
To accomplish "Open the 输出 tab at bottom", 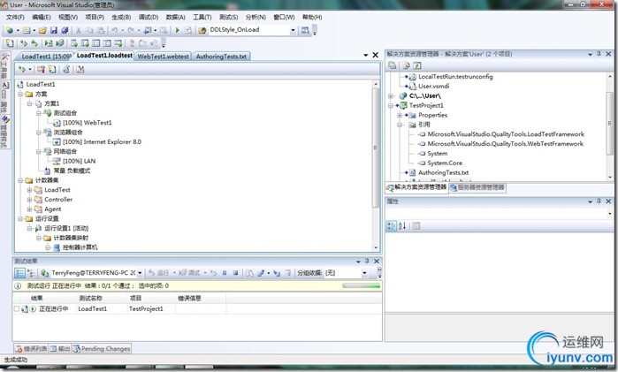I will pos(60,349).
